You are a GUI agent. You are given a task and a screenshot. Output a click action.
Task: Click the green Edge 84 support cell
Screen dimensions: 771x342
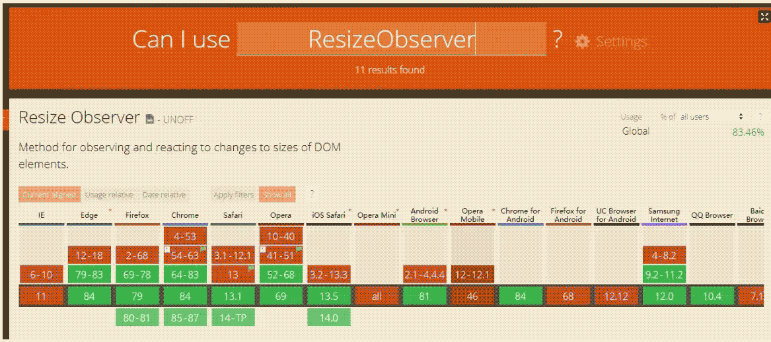tap(89, 296)
